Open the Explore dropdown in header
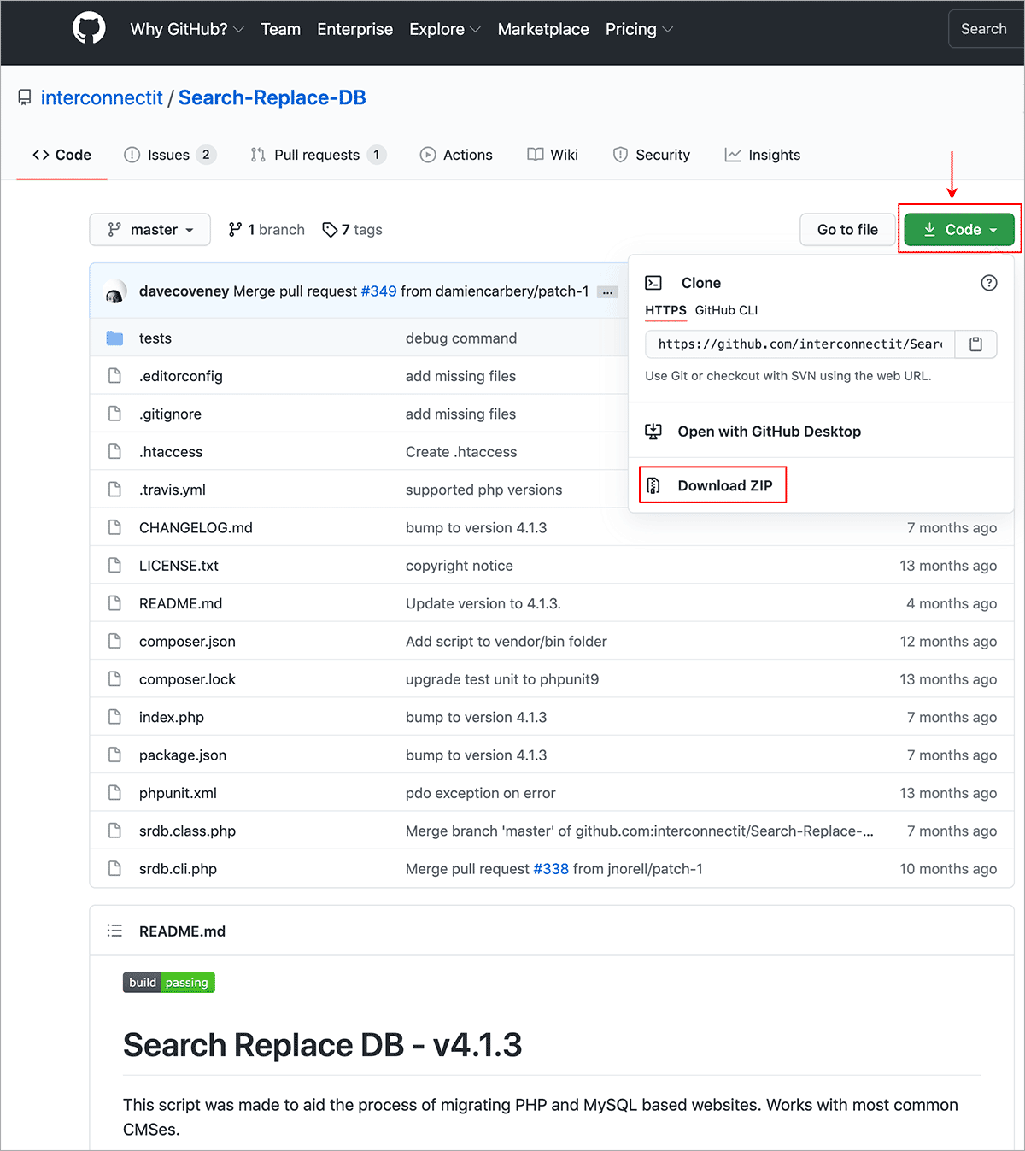1025x1151 pixels. 444,29
